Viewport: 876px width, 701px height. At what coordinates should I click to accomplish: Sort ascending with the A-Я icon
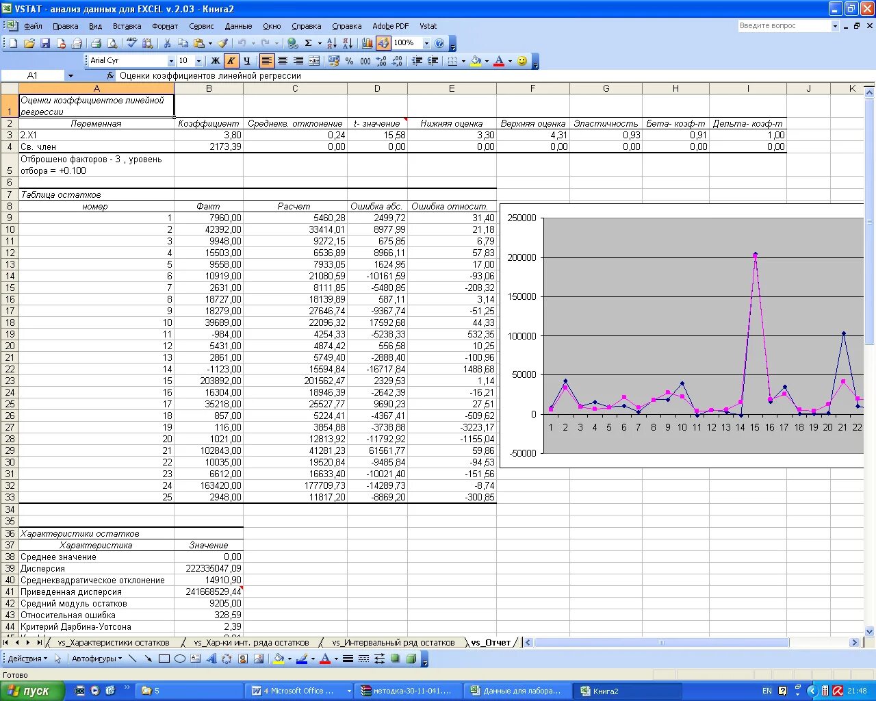[332, 43]
